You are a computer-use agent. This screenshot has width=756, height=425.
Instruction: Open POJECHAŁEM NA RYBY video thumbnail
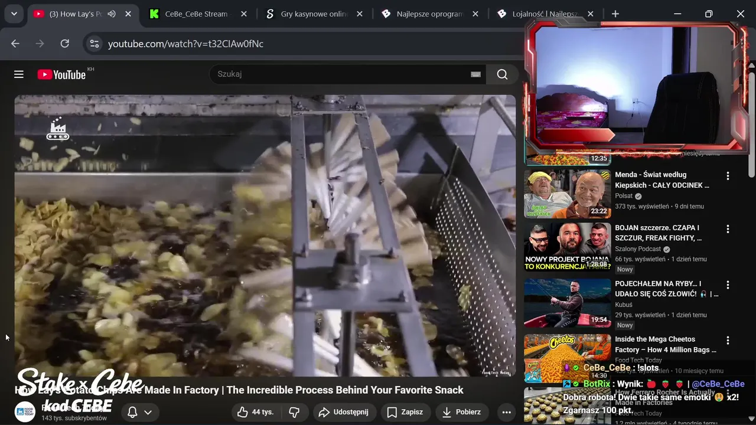click(568, 303)
